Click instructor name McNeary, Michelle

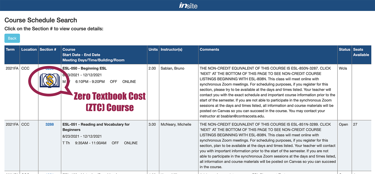point(176,124)
